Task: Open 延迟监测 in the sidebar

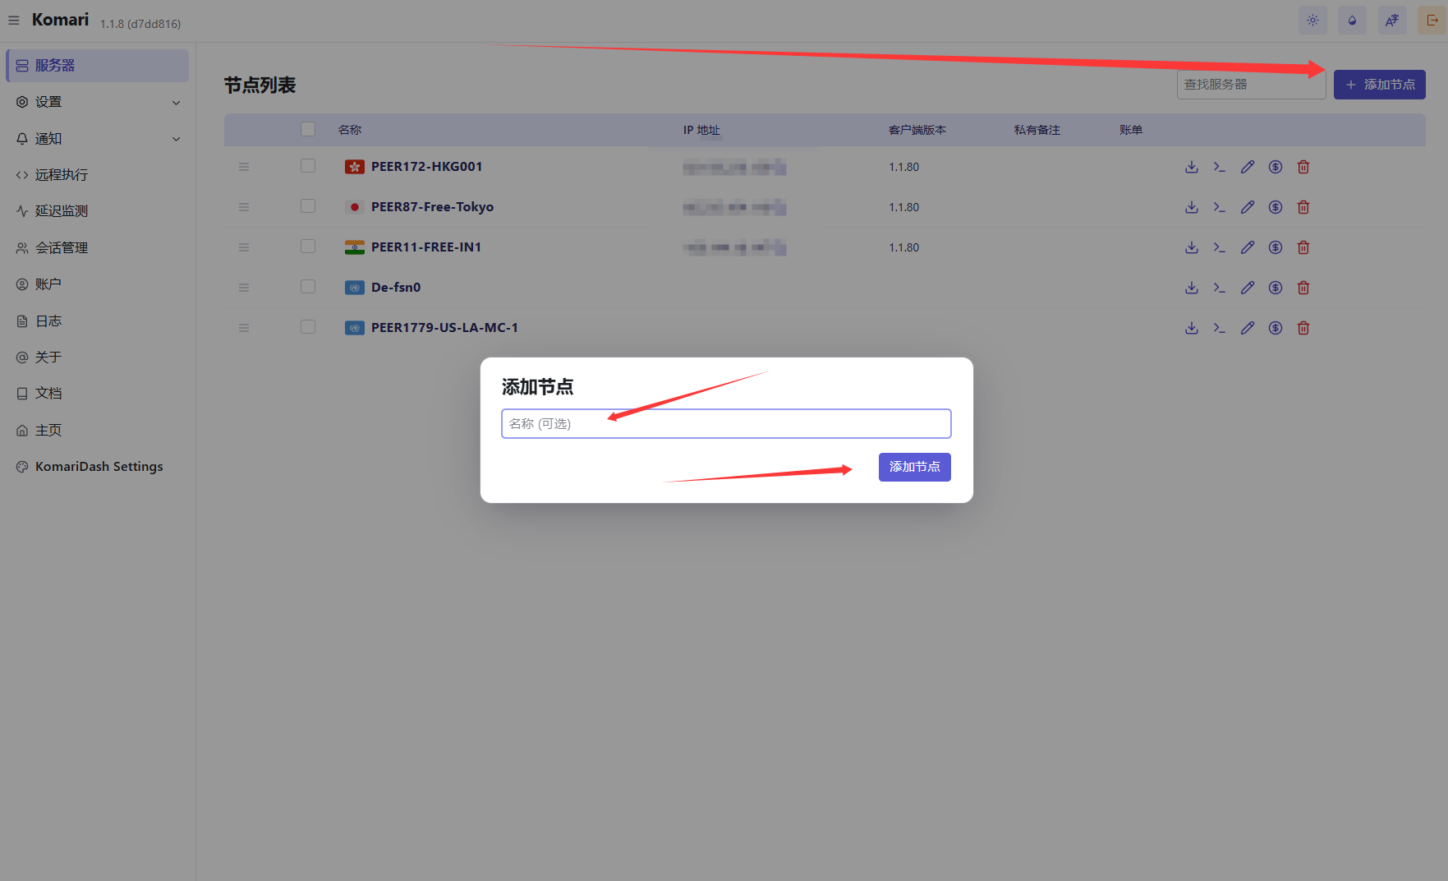Action: [x=62, y=211]
